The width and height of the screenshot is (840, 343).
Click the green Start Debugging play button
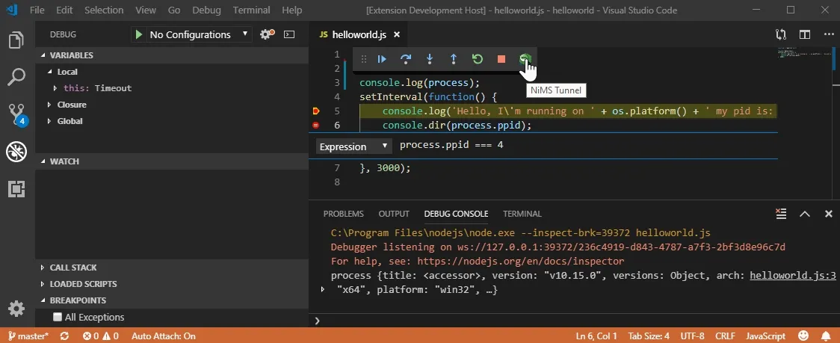point(139,34)
